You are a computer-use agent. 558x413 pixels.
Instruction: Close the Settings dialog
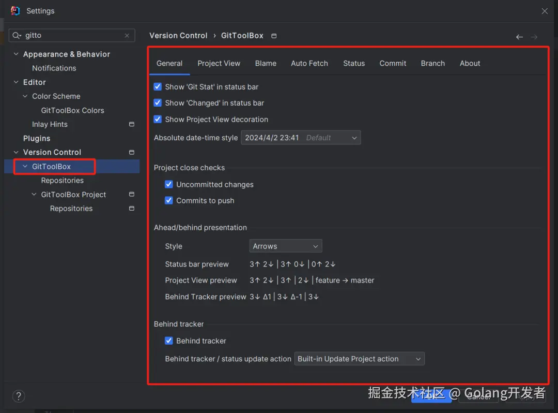point(545,11)
